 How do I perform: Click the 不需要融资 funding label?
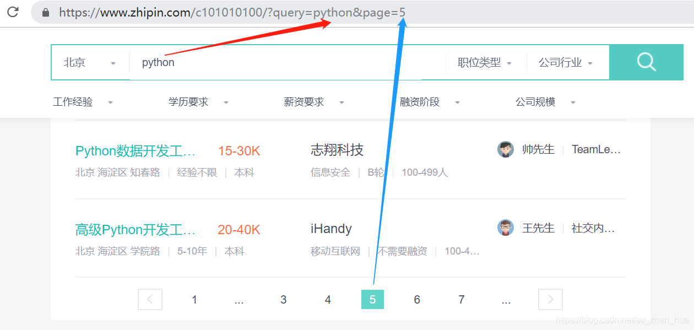pos(402,251)
